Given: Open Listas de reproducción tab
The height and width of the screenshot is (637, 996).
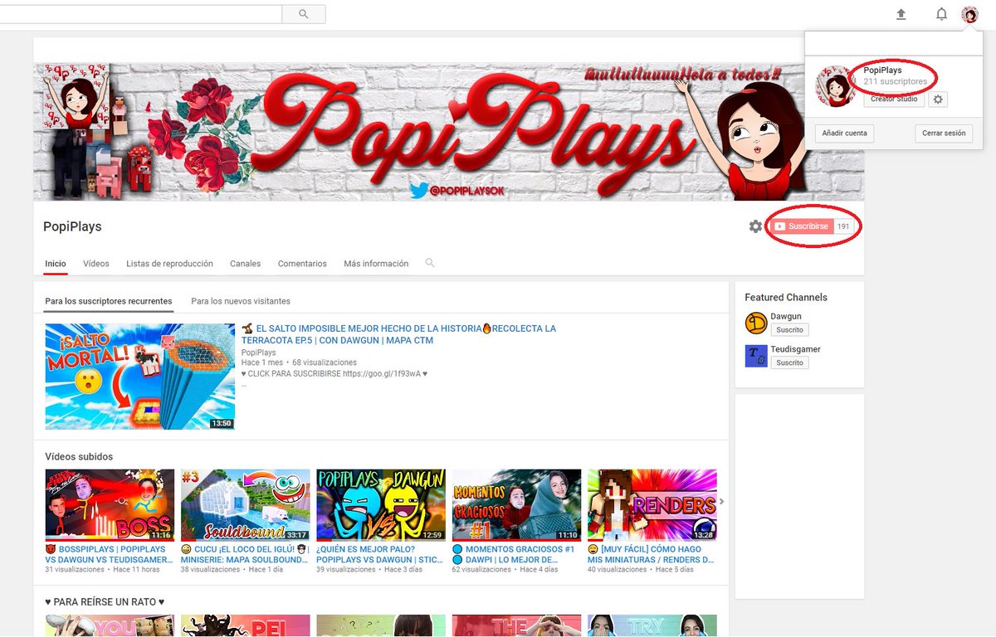Looking at the screenshot, I should 169,264.
